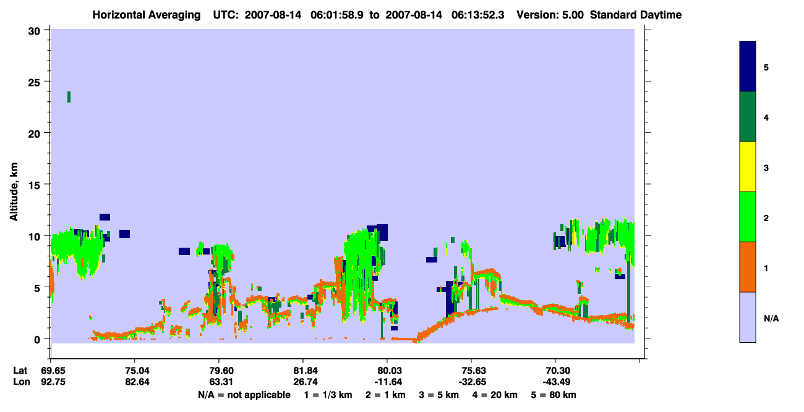Click the 'Lat' row label
This screenshot has width=804, height=412.
(x=20, y=371)
